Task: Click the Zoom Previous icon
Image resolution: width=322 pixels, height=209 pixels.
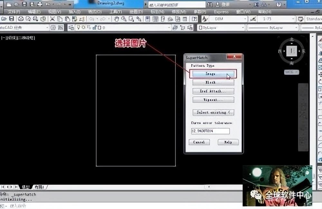Action: pyautogui.click(x=139, y=19)
